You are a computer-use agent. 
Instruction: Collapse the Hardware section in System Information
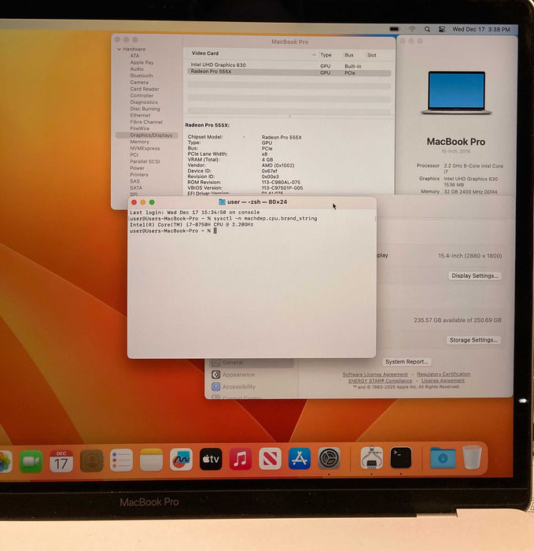coord(119,49)
